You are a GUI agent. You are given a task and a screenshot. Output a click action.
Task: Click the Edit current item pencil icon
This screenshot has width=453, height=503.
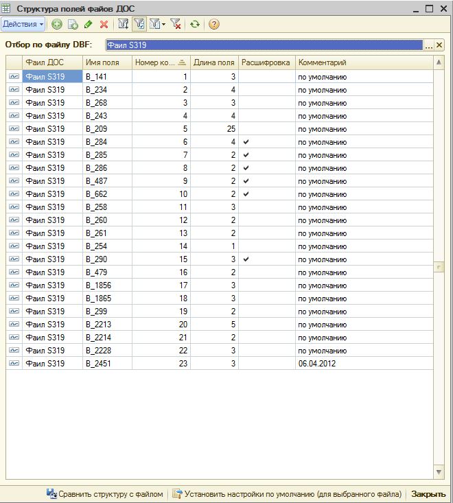point(88,24)
